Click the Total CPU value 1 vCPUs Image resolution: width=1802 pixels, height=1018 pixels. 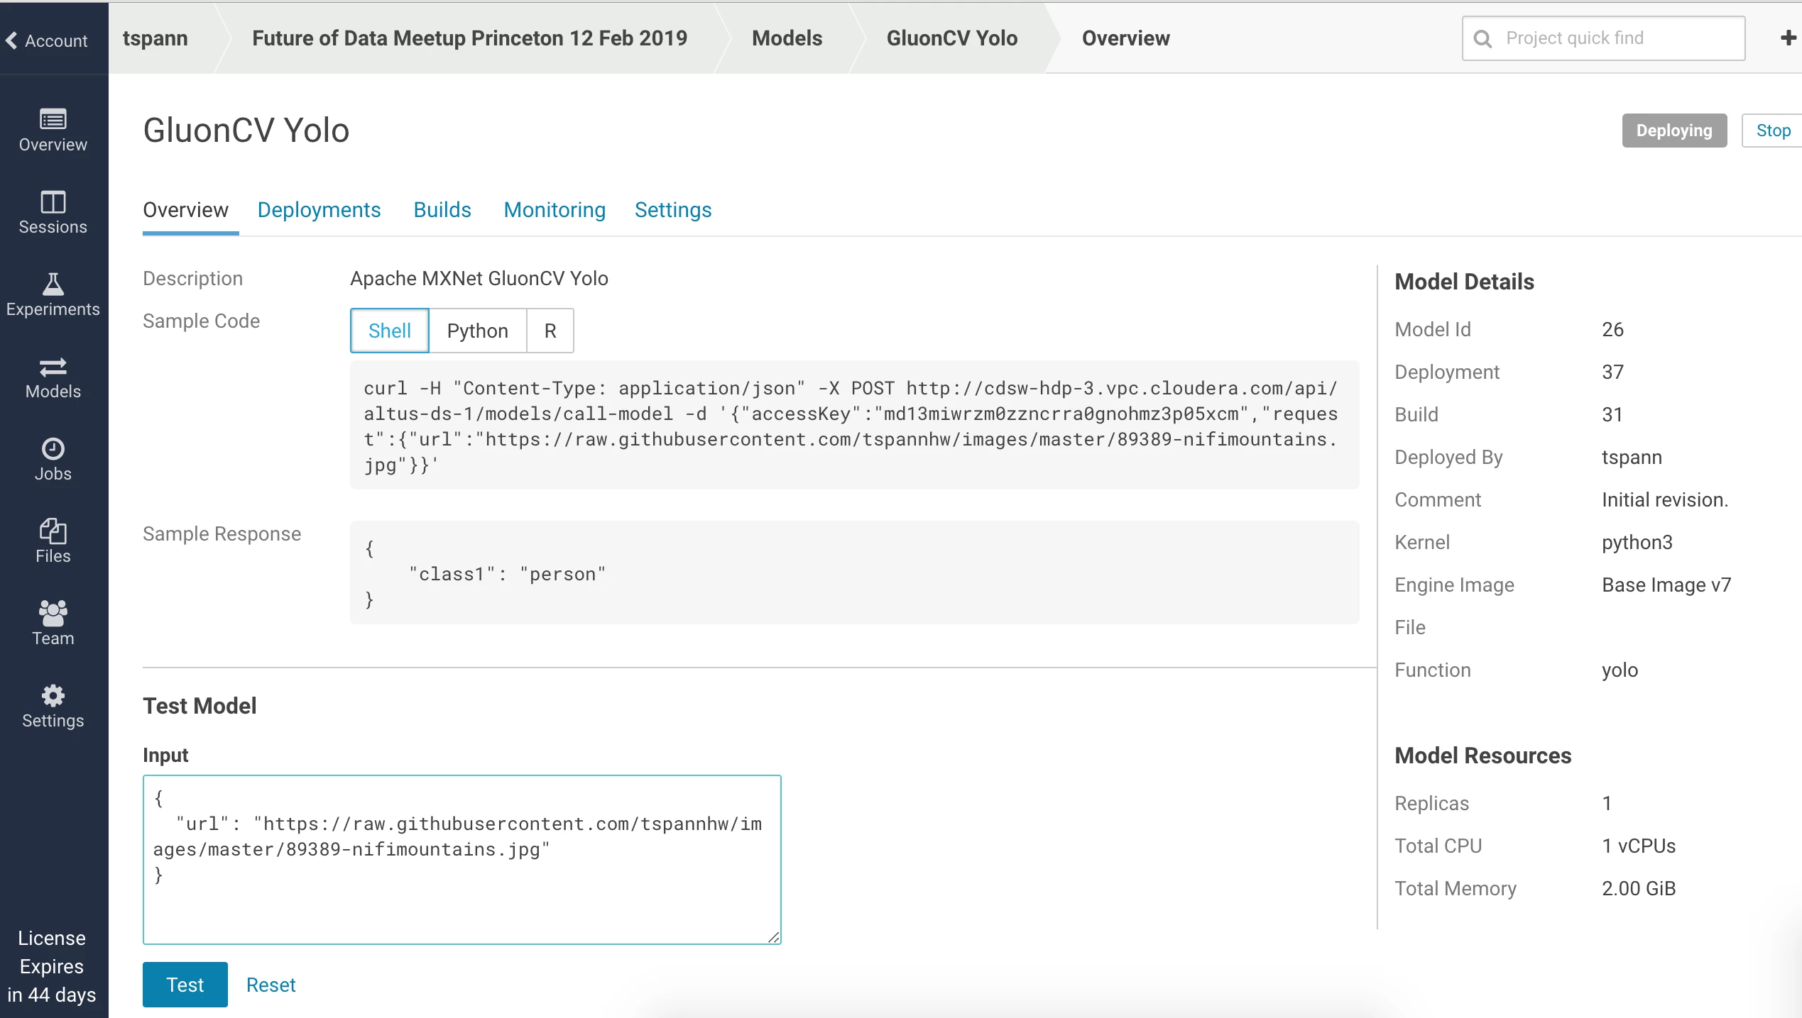pos(1639,846)
